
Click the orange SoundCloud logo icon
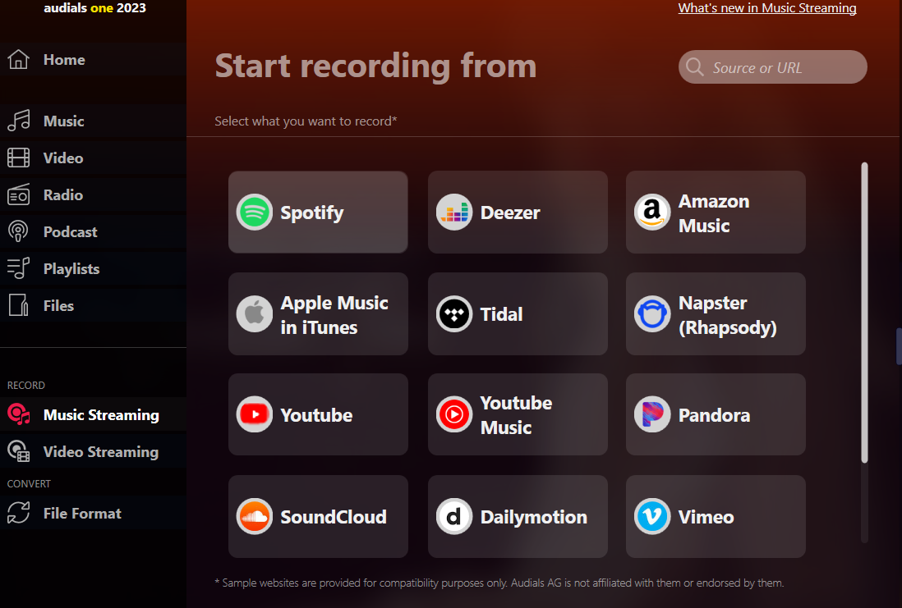[x=255, y=516]
